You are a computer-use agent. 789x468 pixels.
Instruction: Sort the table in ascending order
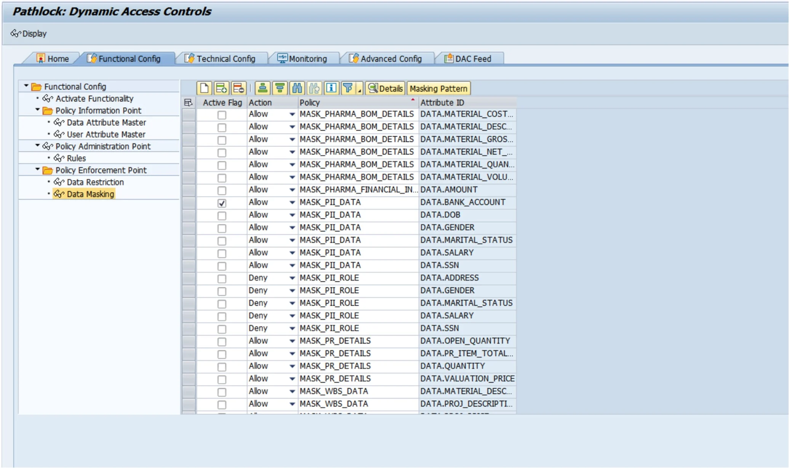(262, 88)
